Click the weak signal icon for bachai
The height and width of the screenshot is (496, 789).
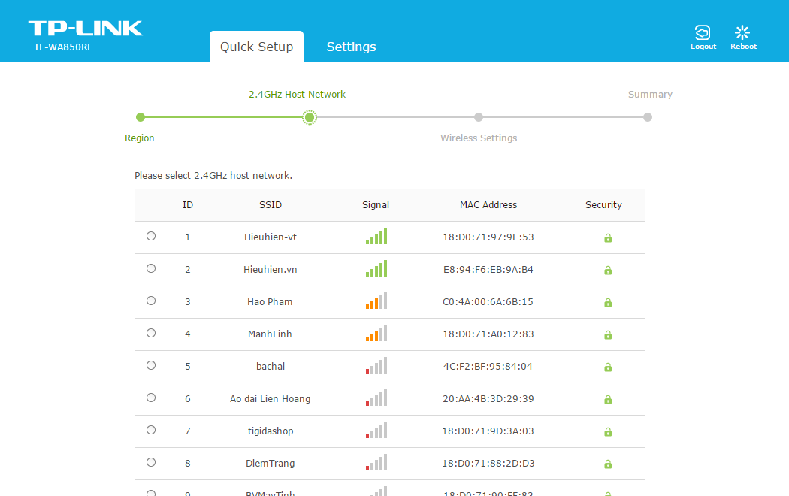click(x=376, y=366)
